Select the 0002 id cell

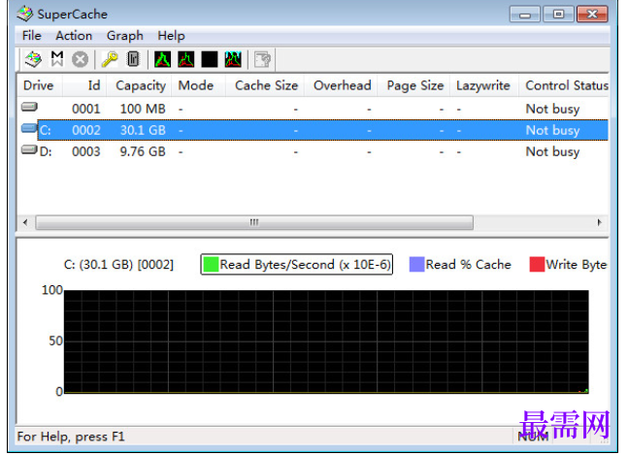coord(86,130)
